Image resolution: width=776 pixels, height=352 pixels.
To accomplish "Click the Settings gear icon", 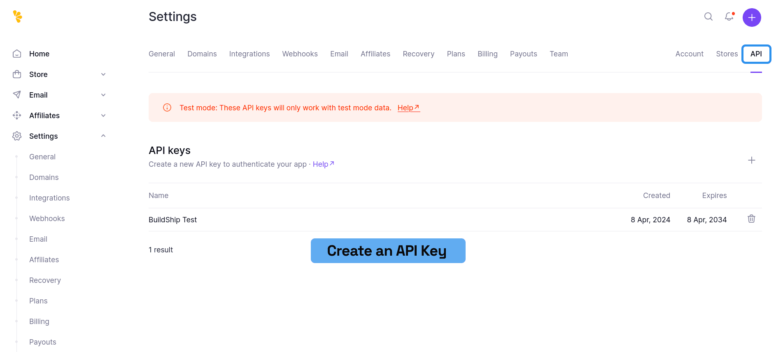I will point(17,136).
